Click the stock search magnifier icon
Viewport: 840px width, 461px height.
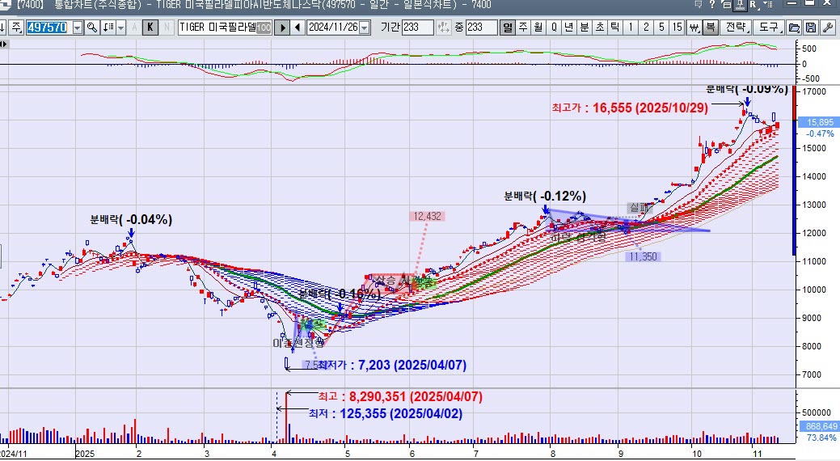[92, 27]
